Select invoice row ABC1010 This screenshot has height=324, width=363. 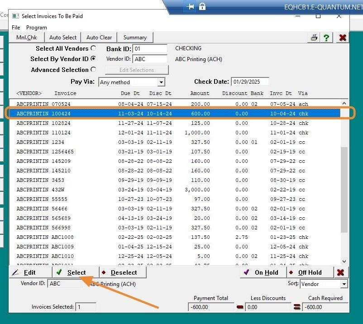(175, 256)
